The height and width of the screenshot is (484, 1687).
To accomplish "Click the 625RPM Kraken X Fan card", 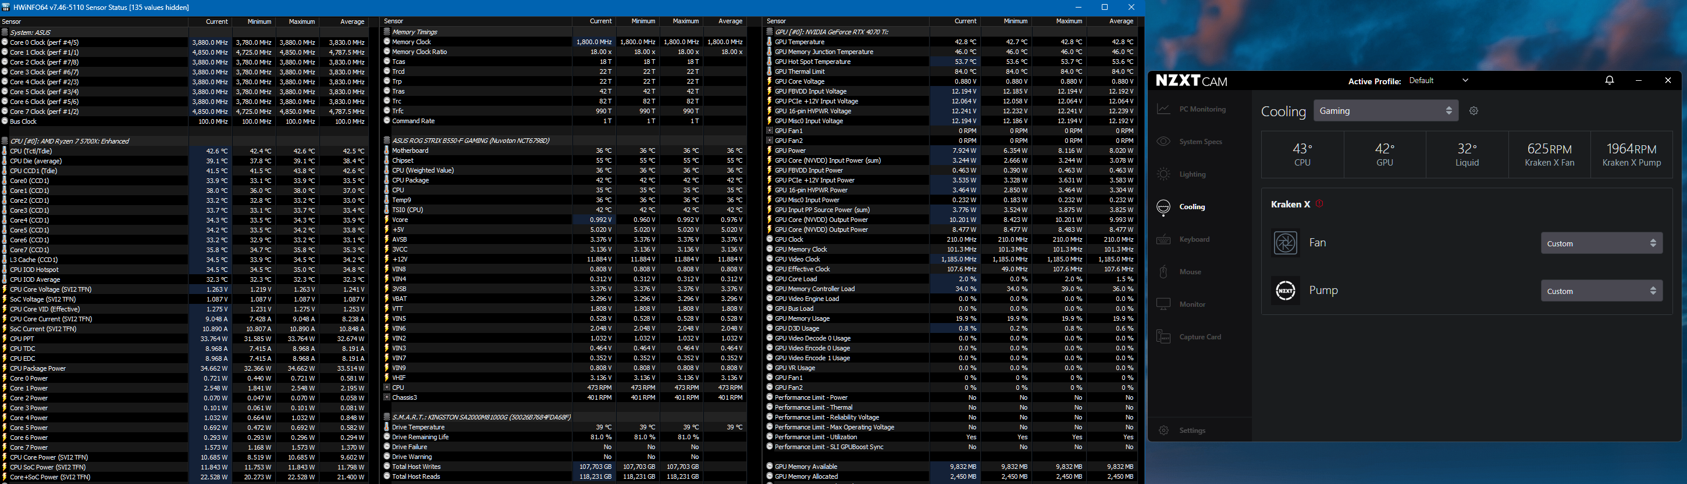I will coord(1550,155).
